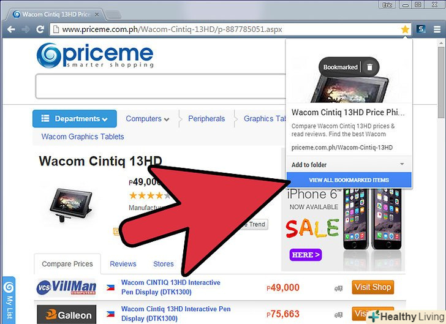Switch to the Stores tab
Viewport: 446px width, 324px height.
pos(163,264)
